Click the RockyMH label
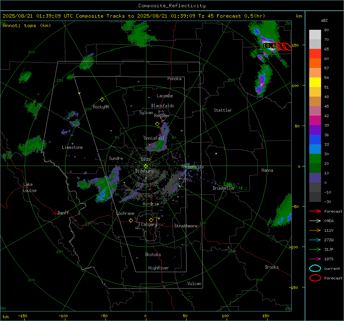Image resolution: width=344 pixels, height=321 pixels. point(101,107)
